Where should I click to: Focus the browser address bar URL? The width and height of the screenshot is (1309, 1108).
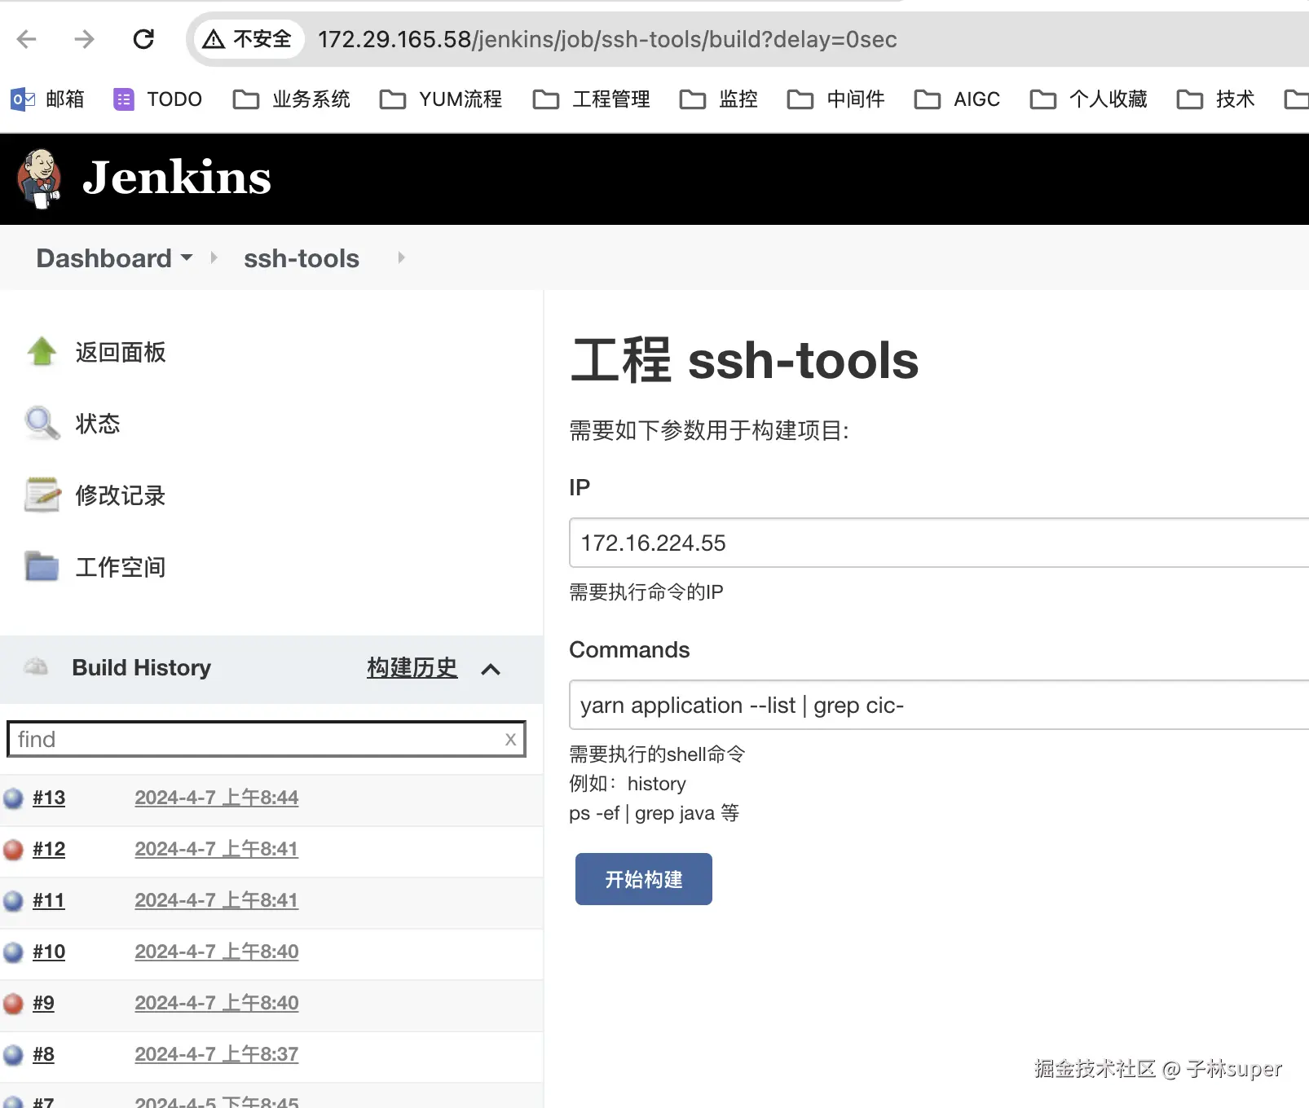tap(607, 39)
